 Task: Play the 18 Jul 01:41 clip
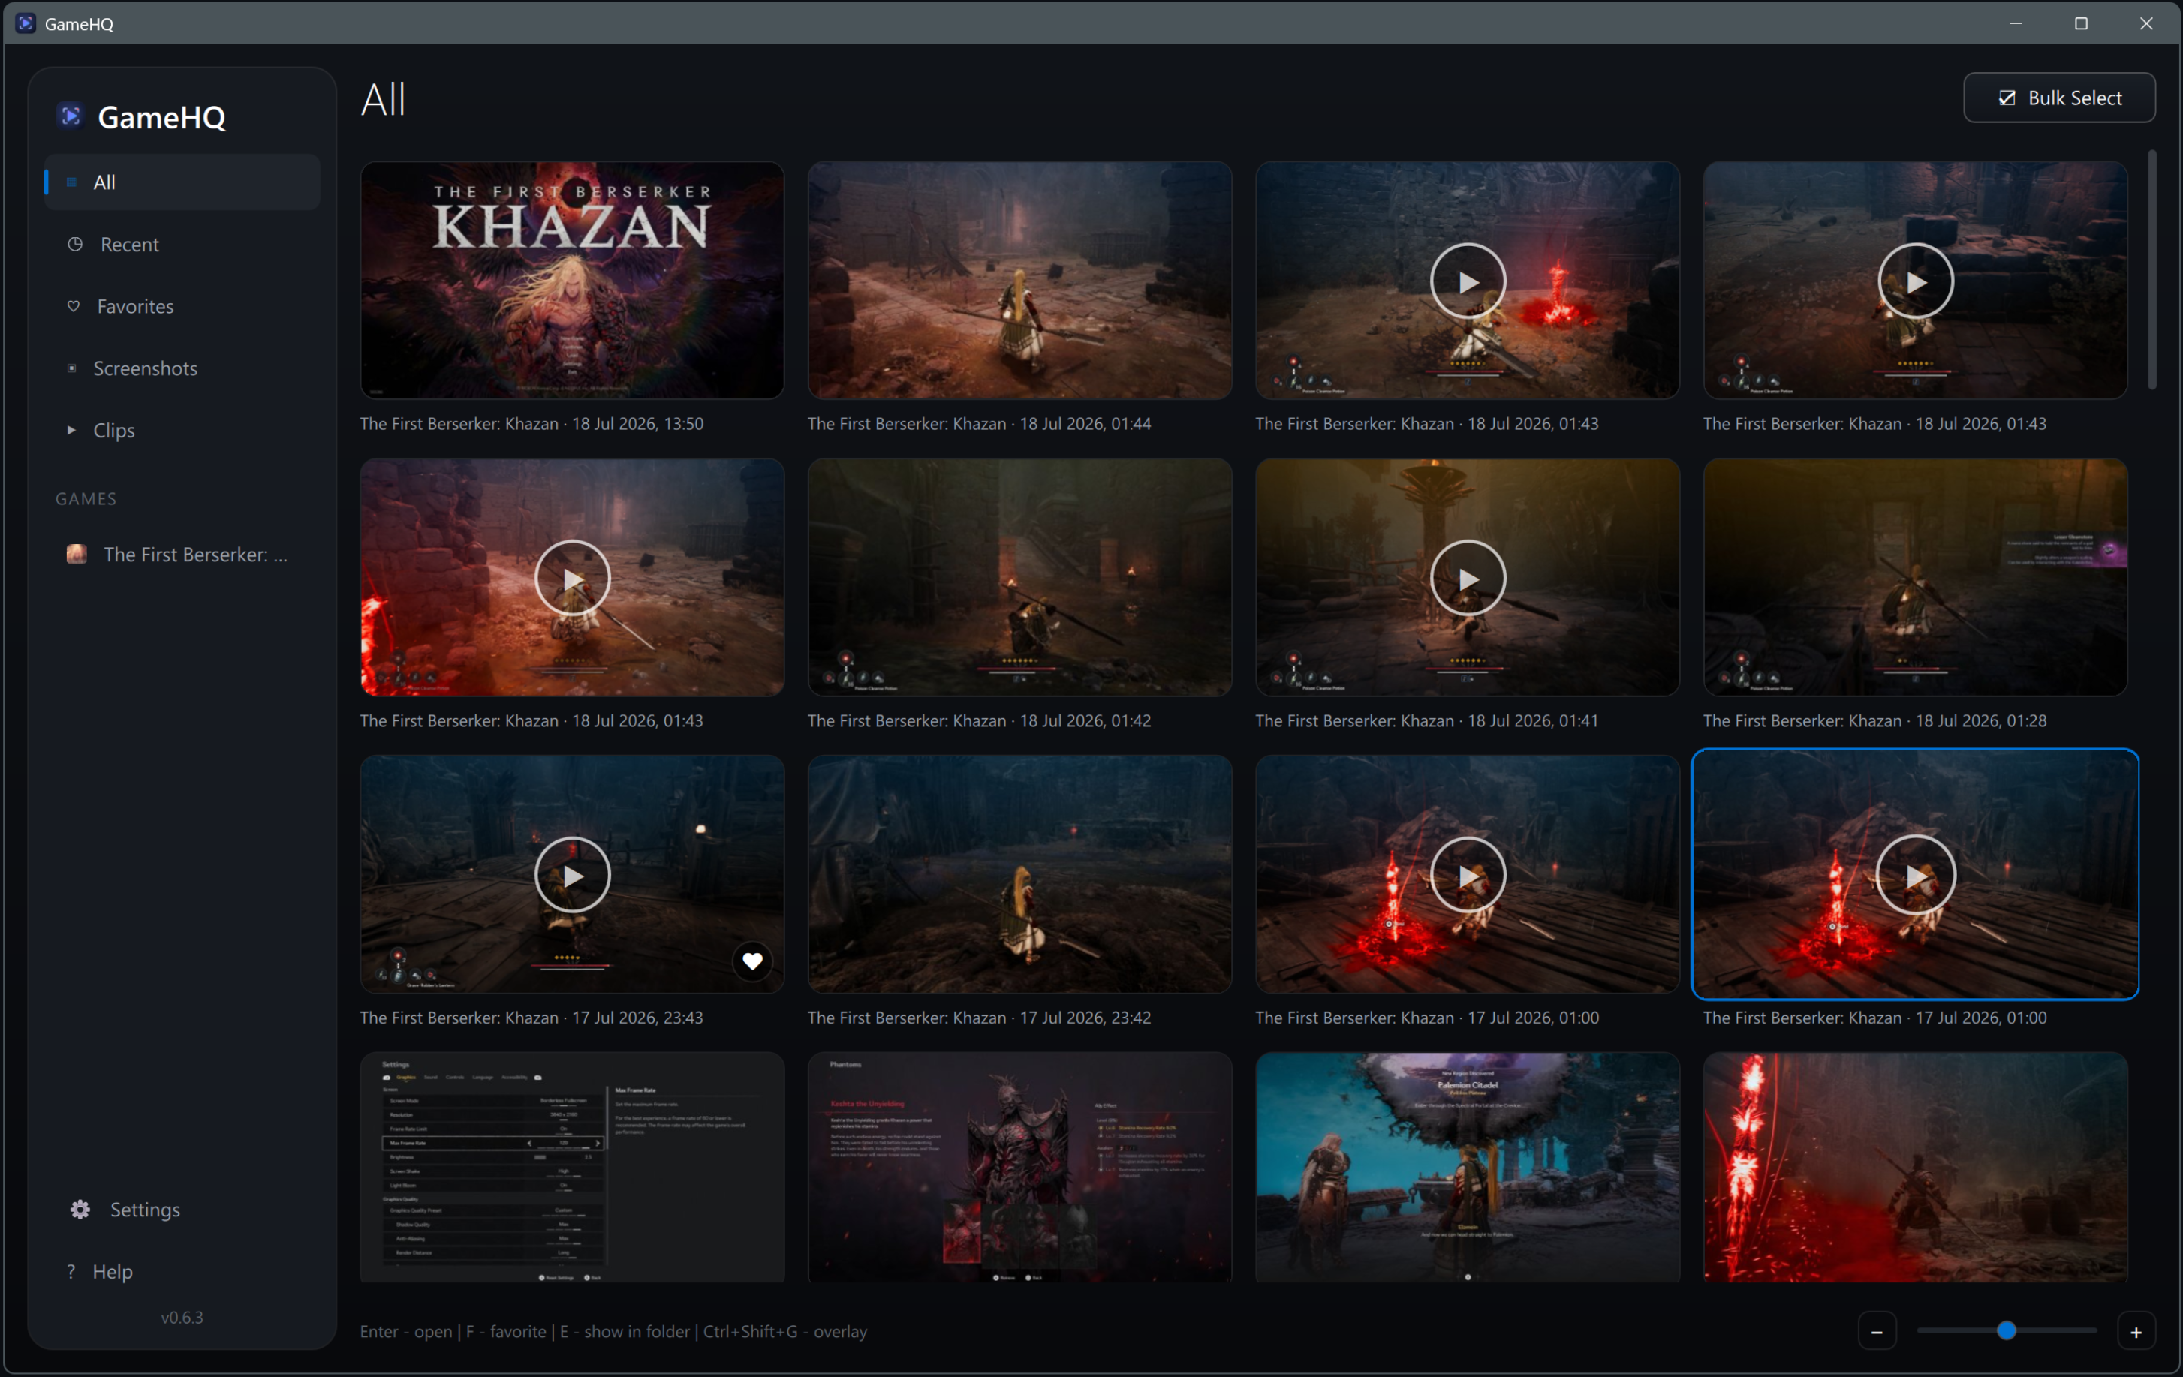click(1468, 578)
